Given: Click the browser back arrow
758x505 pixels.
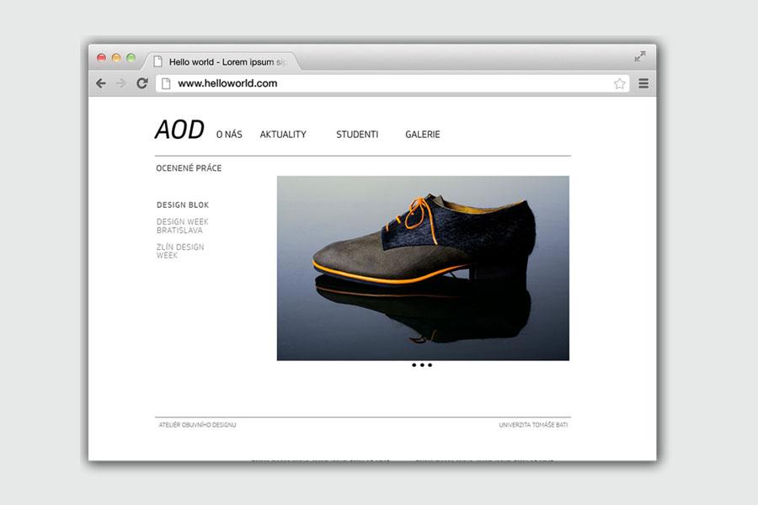Looking at the screenshot, I should pyautogui.click(x=101, y=83).
